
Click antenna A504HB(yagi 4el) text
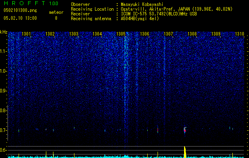(x=140, y=19)
